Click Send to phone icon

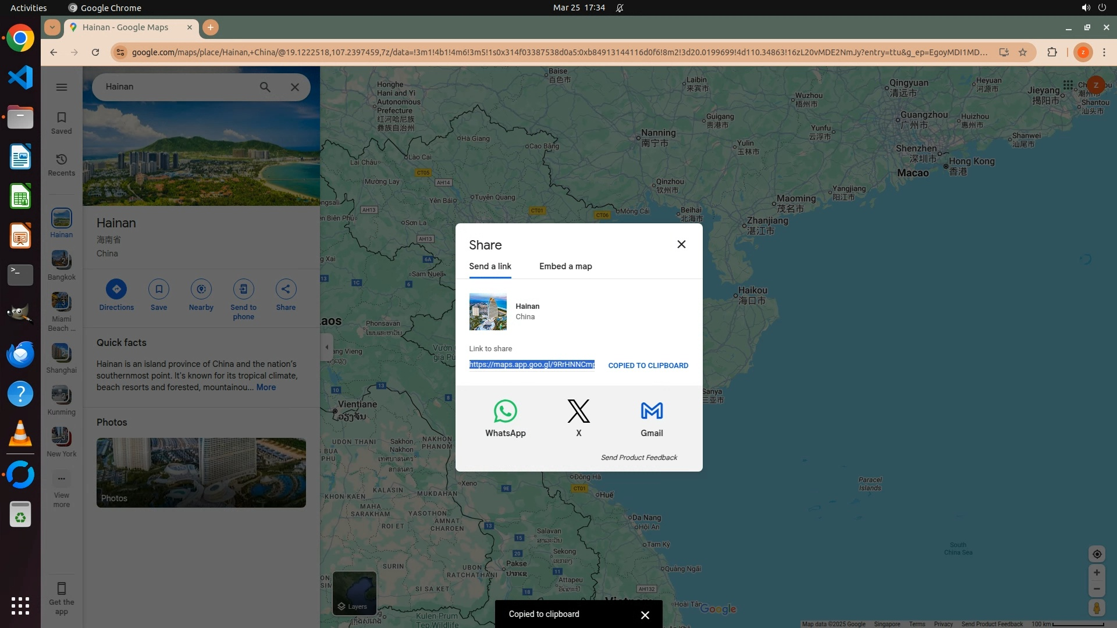(243, 290)
